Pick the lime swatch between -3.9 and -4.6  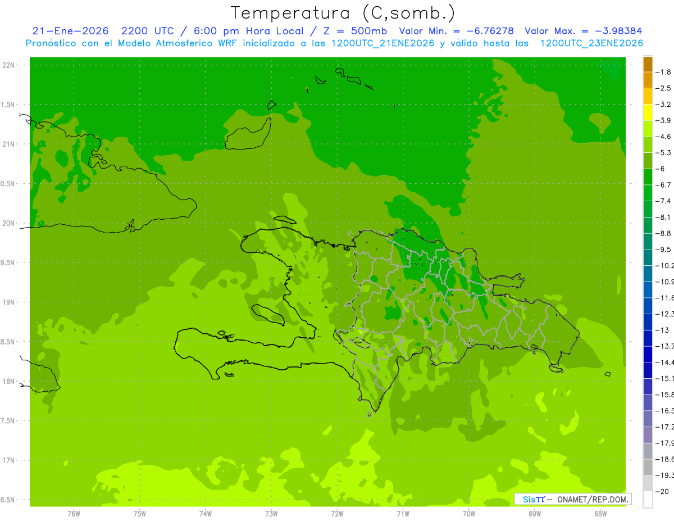point(648,128)
